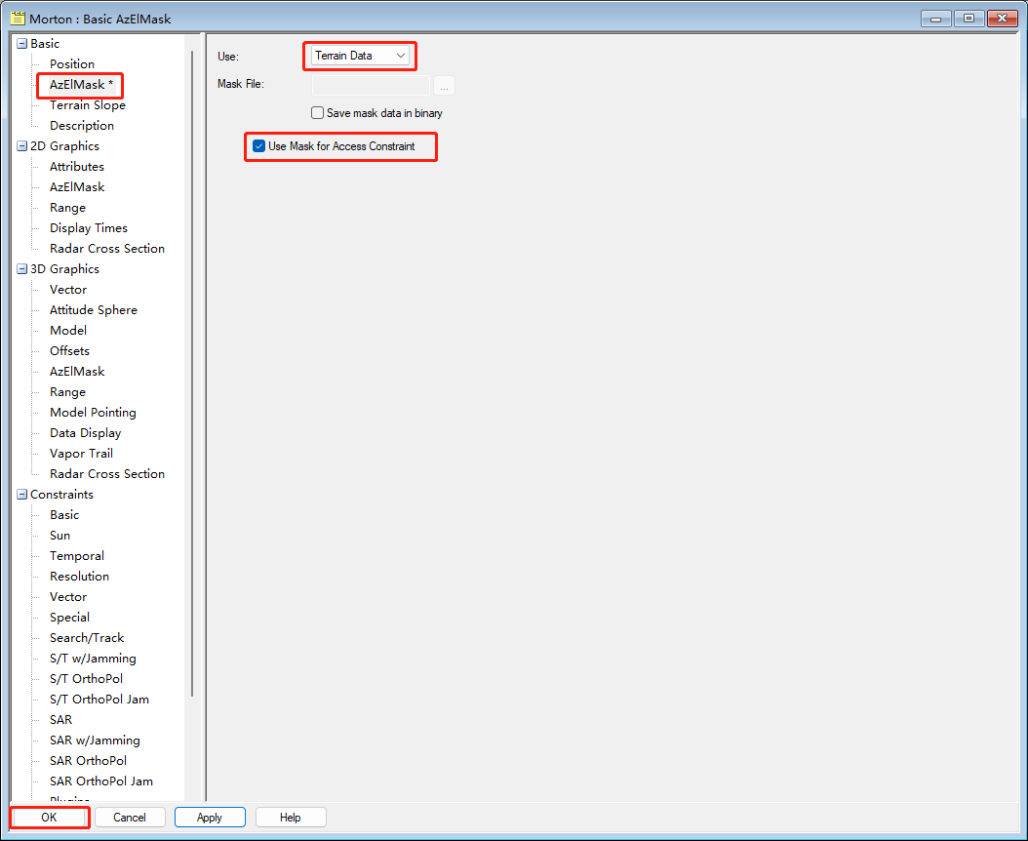The image size is (1028, 841).
Task: Open the Attitude Sphere settings page
Action: [93, 309]
